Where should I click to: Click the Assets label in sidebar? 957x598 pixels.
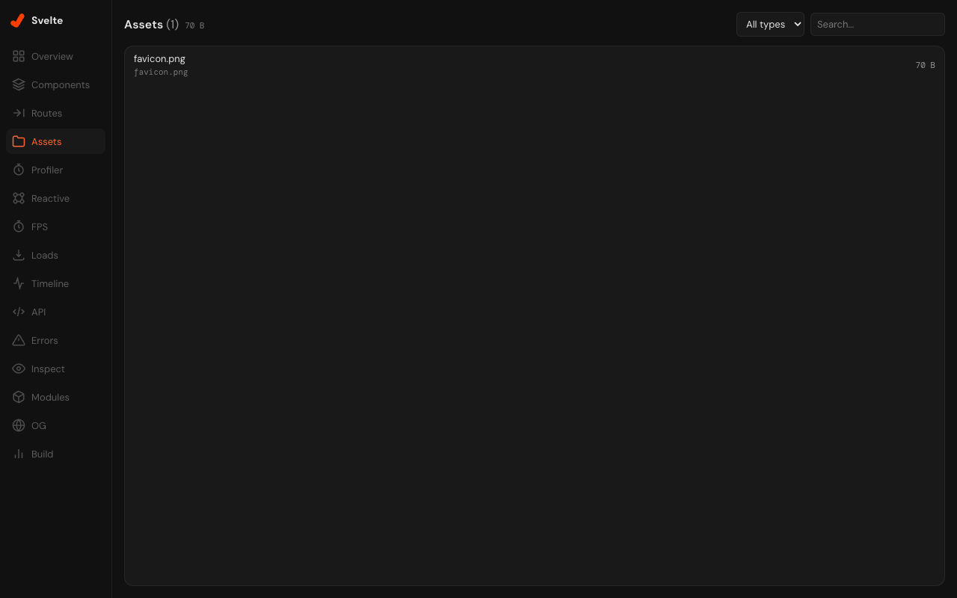[46, 141]
